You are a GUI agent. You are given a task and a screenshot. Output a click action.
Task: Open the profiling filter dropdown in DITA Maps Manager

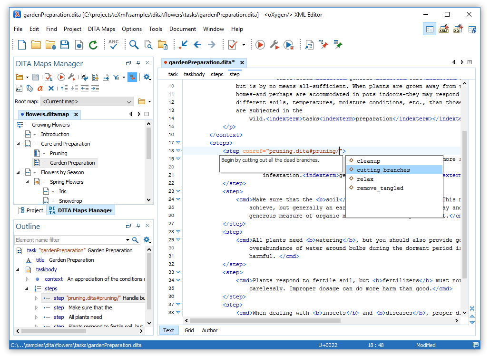[124, 77]
